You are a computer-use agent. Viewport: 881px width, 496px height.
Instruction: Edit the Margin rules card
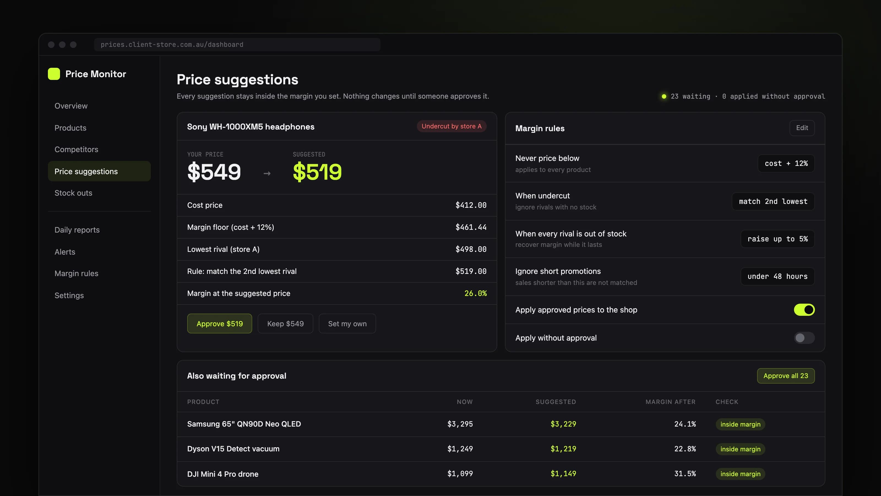(802, 128)
